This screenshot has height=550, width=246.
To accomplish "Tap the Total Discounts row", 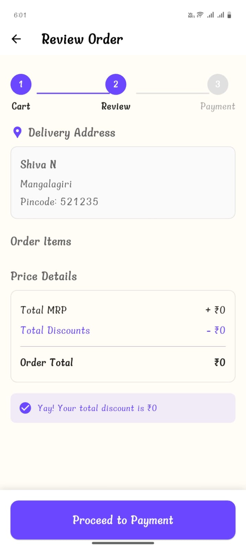I will [x=123, y=330].
